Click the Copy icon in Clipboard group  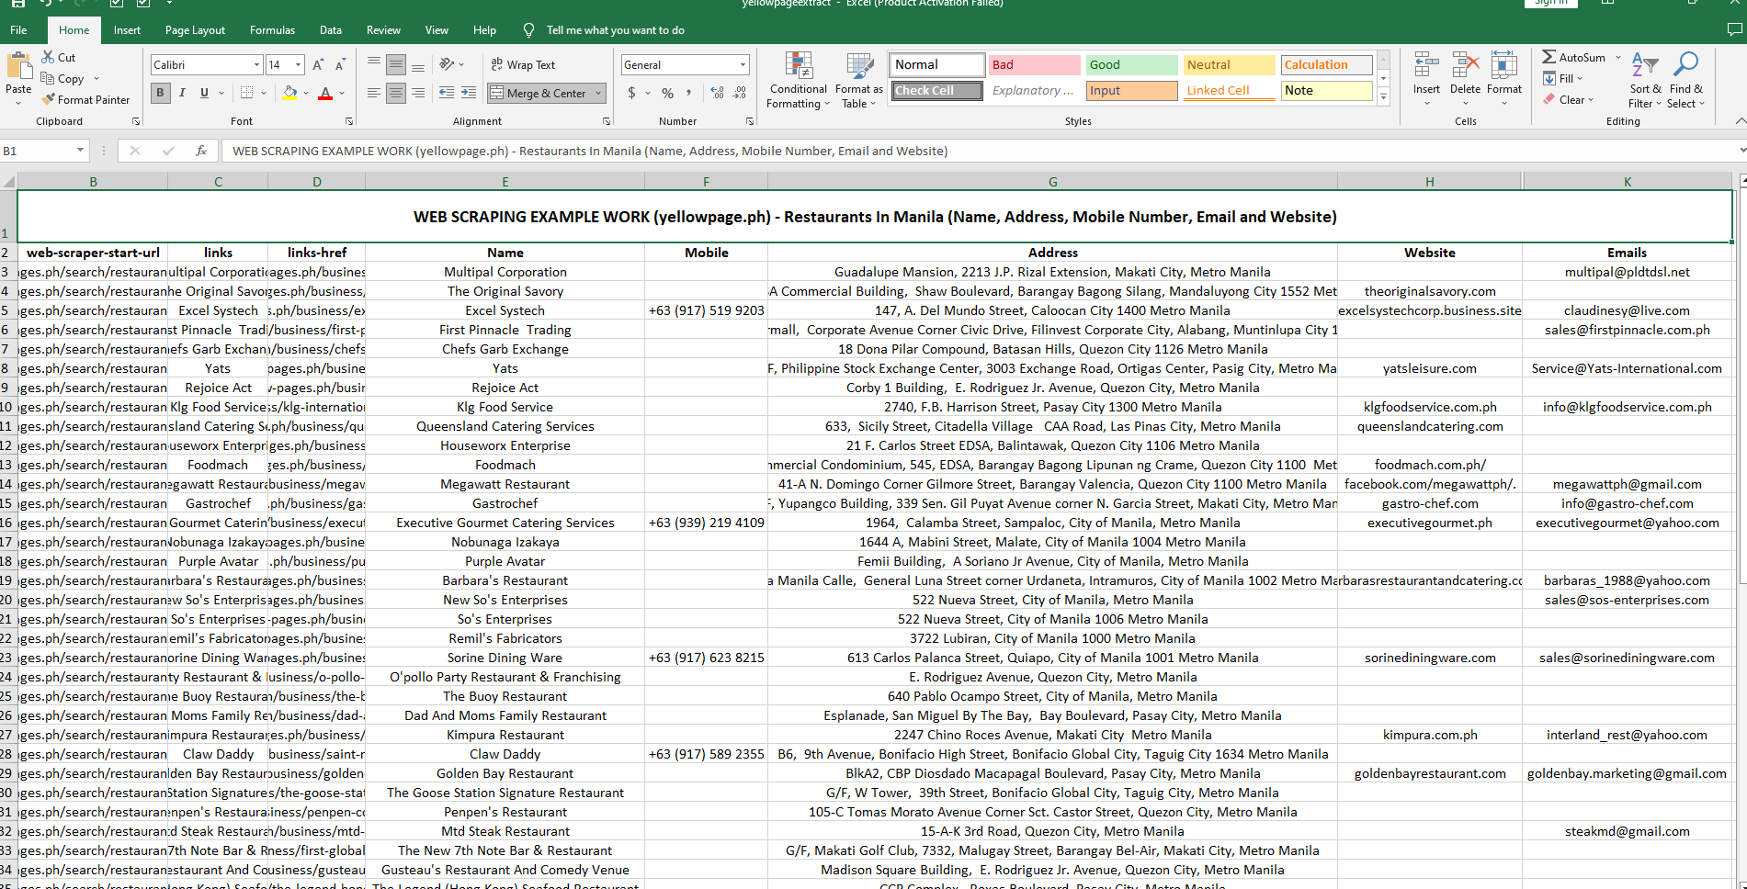point(48,79)
